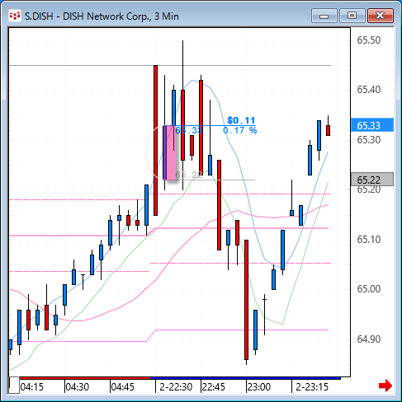
Task: Click the gray 65.22 price marker on the price axis
Action: tap(372, 180)
